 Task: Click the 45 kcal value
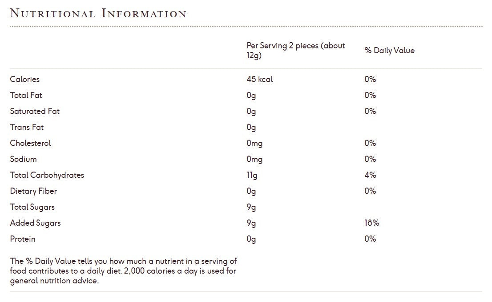[x=260, y=79]
